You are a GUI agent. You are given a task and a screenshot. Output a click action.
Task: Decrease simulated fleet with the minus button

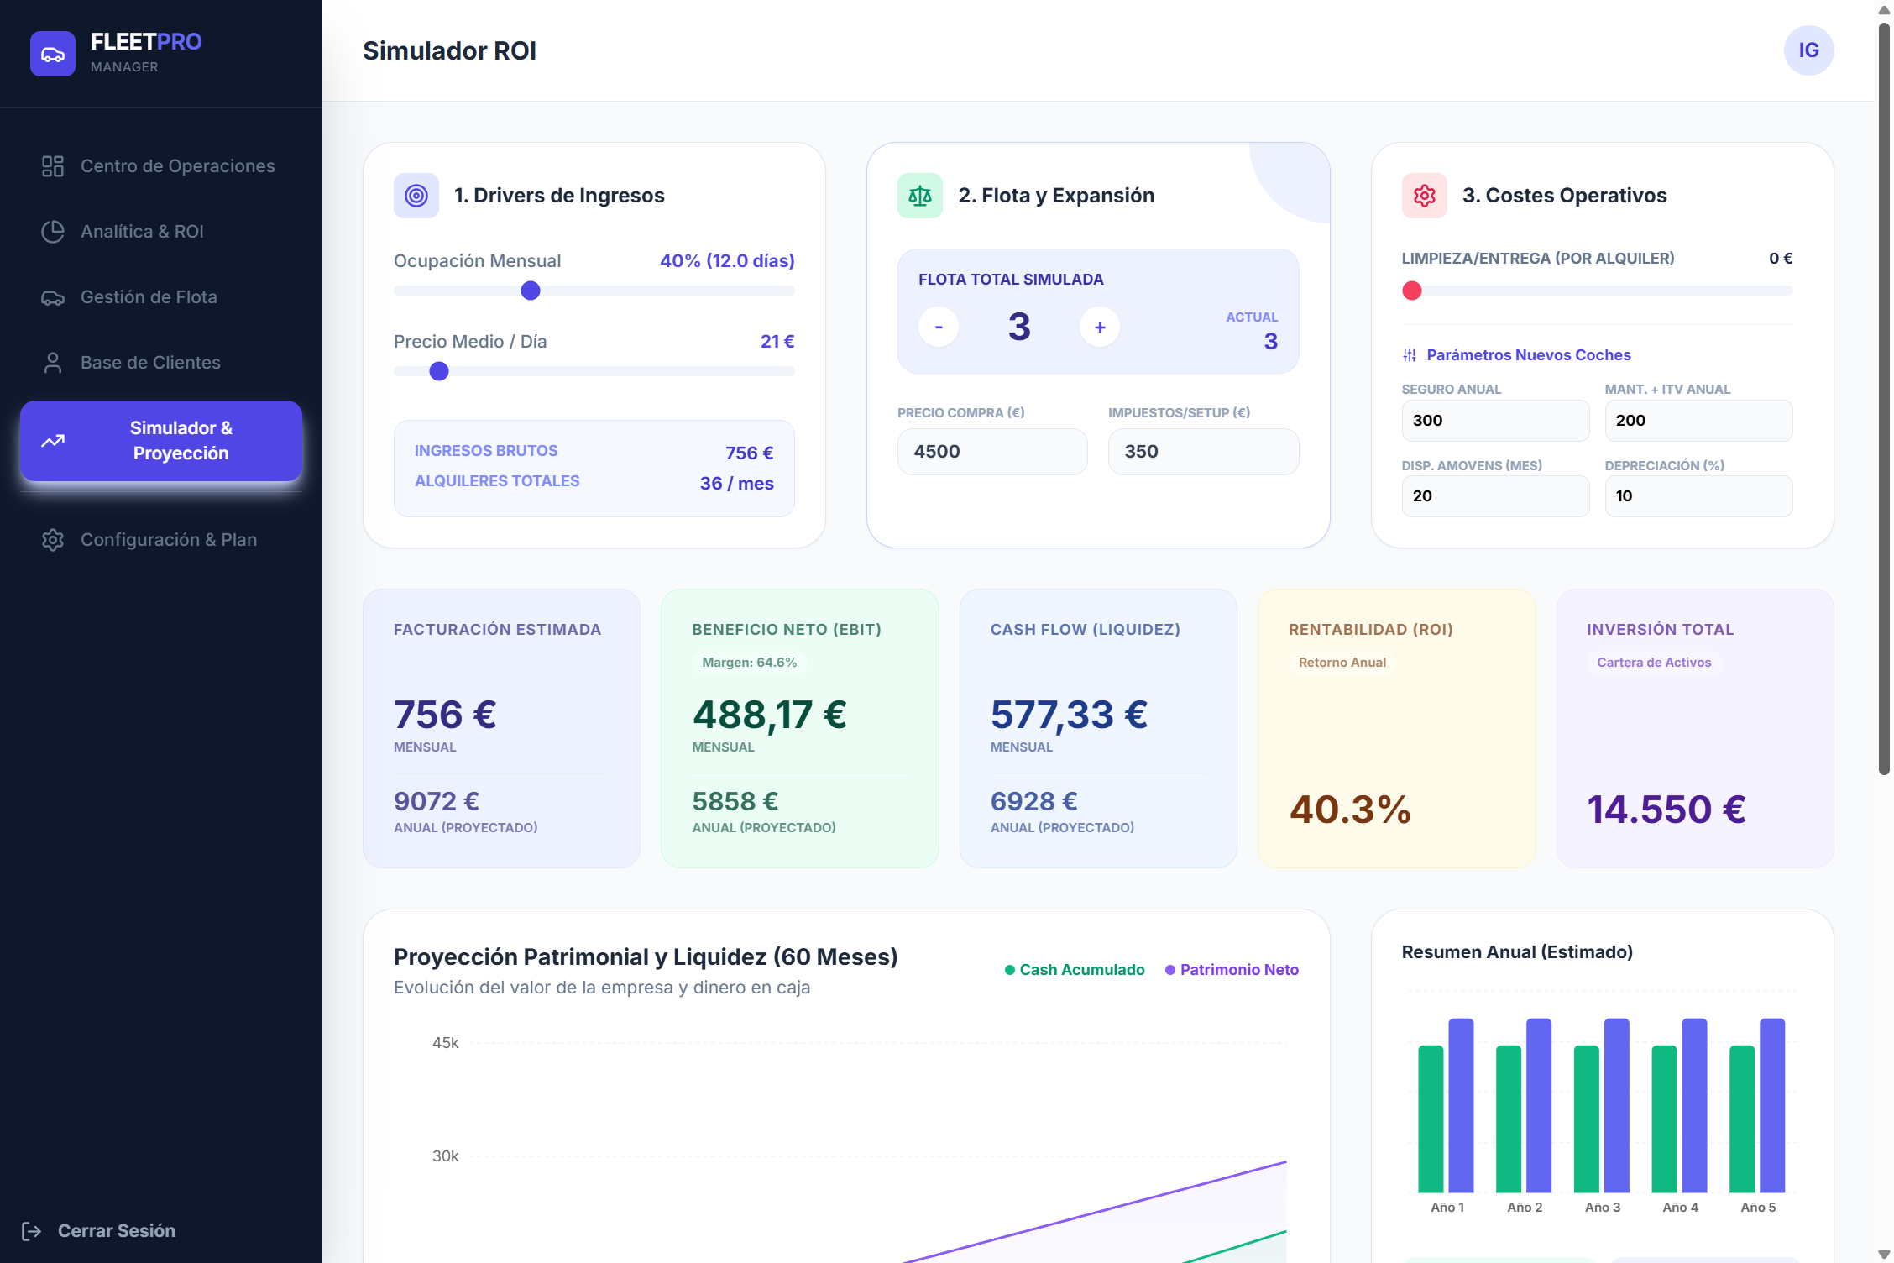[939, 328]
